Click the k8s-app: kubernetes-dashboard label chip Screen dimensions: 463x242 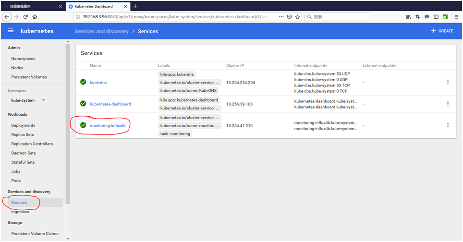pos(189,100)
